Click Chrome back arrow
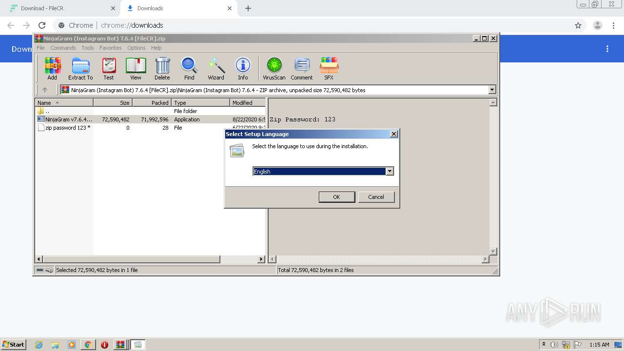 click(x=11, y=25)
